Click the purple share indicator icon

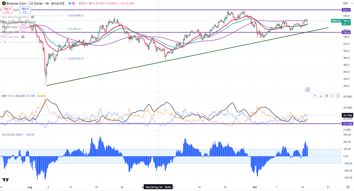(x=73, y=3)
